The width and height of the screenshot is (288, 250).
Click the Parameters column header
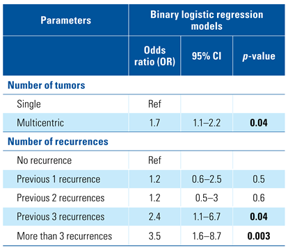(x=66, y=20)
